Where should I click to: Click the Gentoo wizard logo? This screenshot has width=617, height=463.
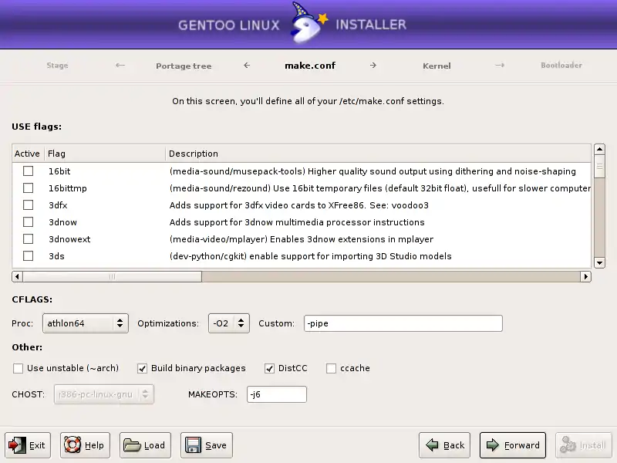pyautogui.click(x=308, y=25)
